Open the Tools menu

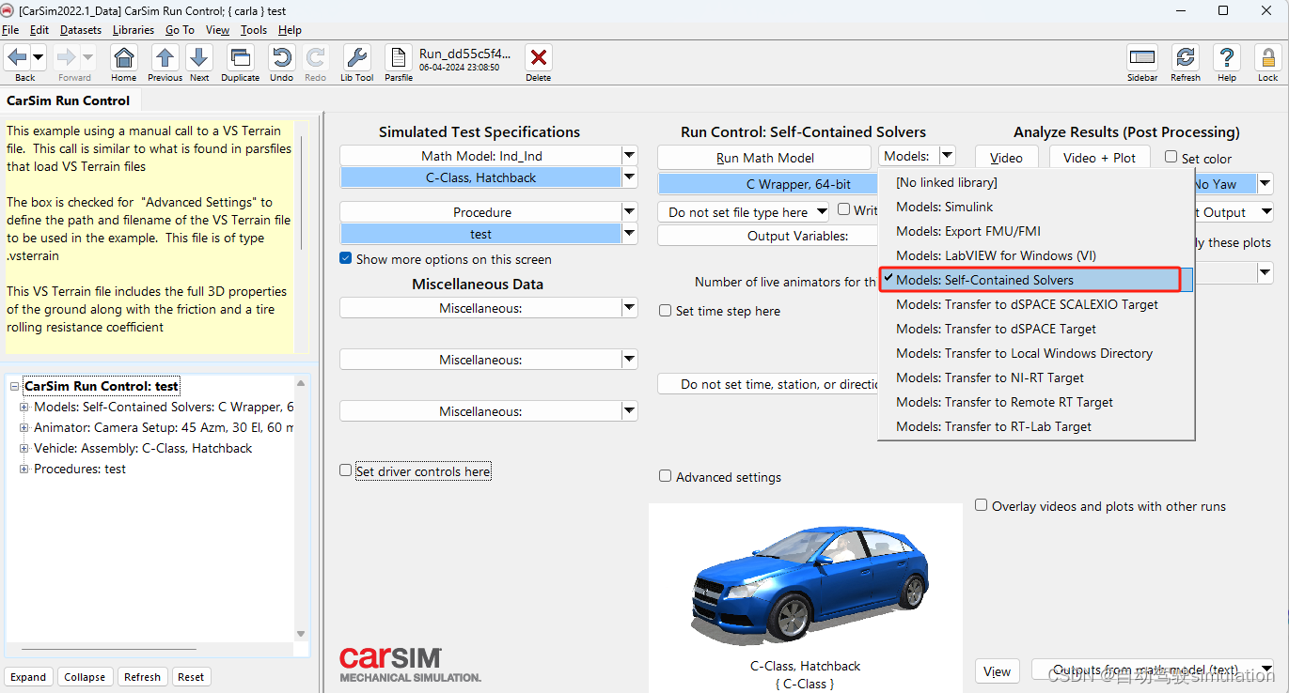click(254, 30)
